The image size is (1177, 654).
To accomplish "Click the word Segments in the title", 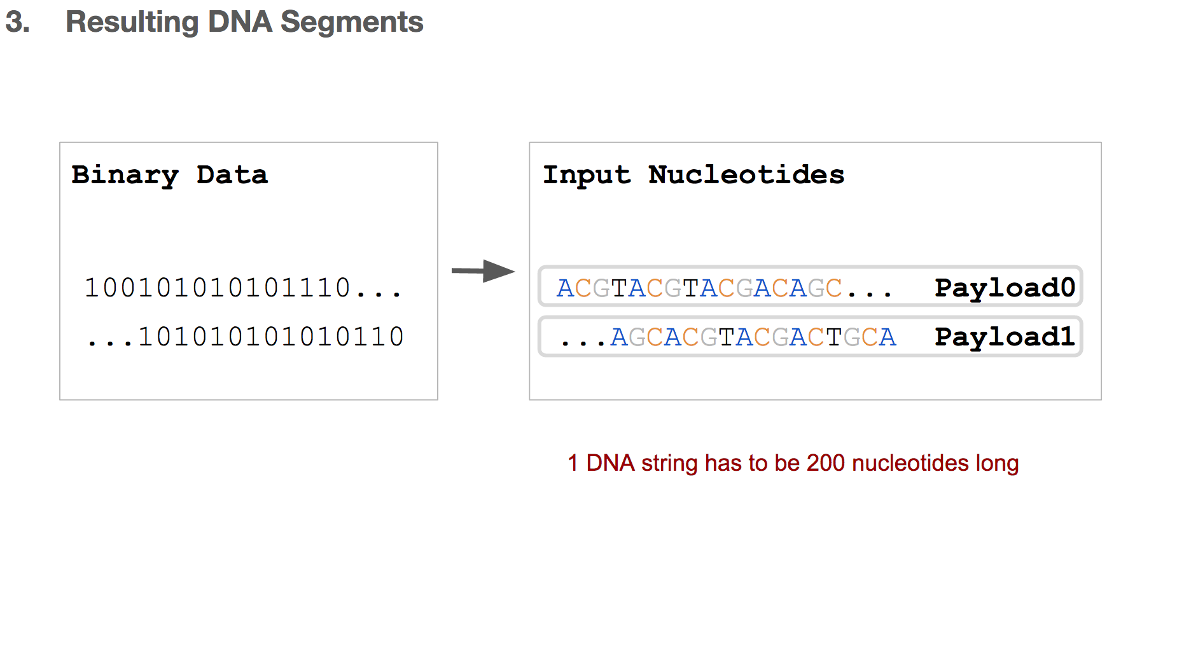I will (x=352, y=22).
